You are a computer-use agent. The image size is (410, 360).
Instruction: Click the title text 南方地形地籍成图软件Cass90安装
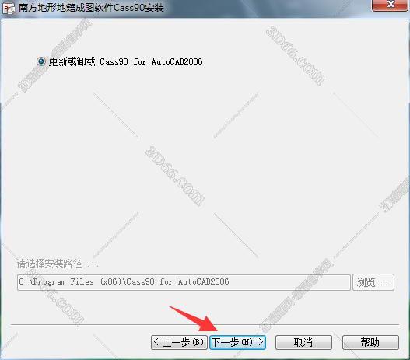[x=91, y=8]
